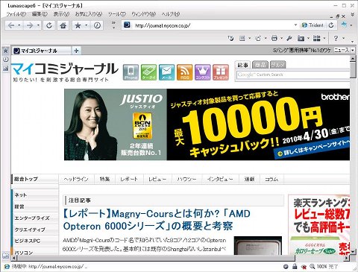Go to the home page icon
The height and width of the screenshot is (272, 358).
(63, 25)
